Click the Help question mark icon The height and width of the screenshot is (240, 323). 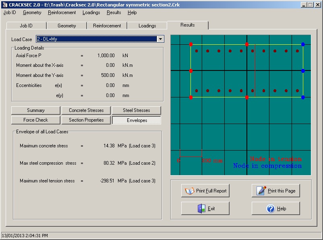click(271, 209)
